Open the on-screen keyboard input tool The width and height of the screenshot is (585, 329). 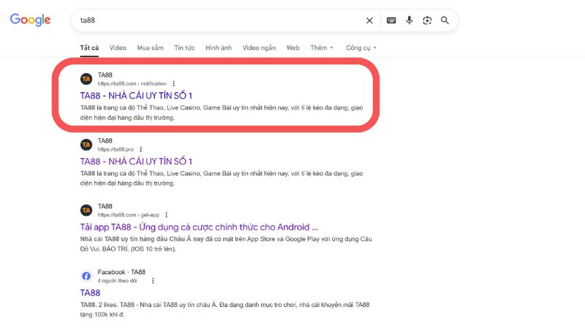391,20
